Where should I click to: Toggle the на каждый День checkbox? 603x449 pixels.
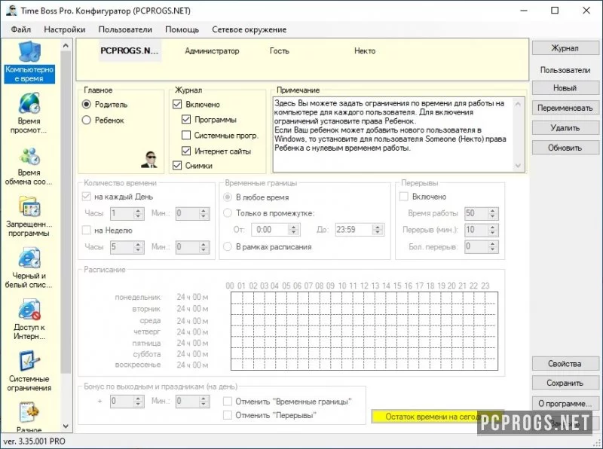(x=87, y=197)
